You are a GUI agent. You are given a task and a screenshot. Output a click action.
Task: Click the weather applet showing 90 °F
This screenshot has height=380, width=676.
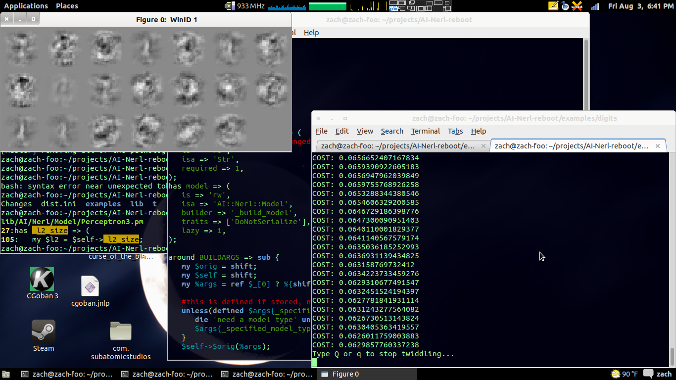pos(625,374)
